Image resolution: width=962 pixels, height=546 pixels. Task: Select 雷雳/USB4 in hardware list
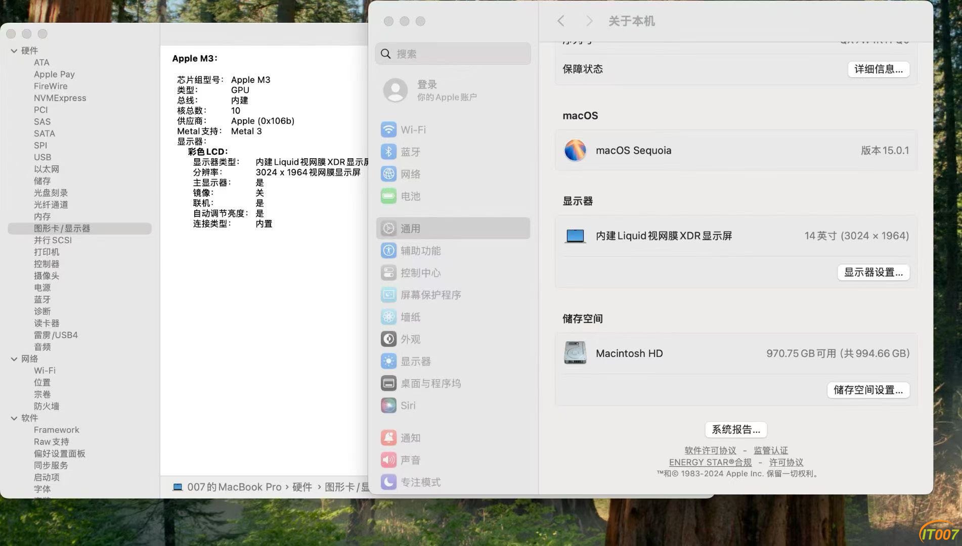(x=56, y=335)
